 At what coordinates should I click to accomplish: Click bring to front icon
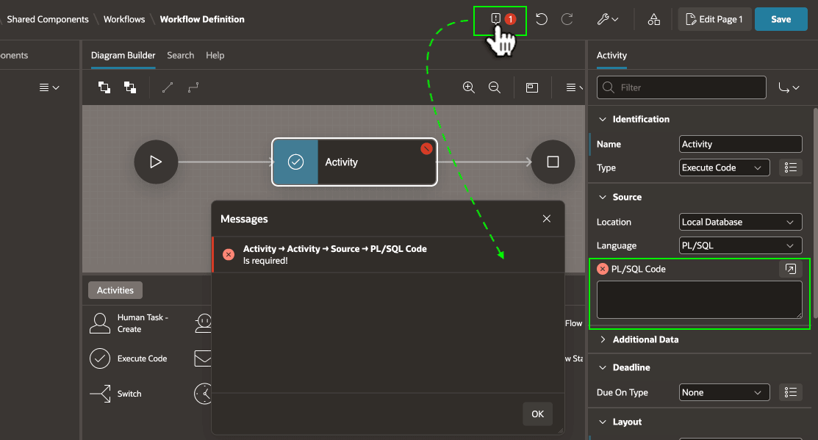click(x=104, y=87)
